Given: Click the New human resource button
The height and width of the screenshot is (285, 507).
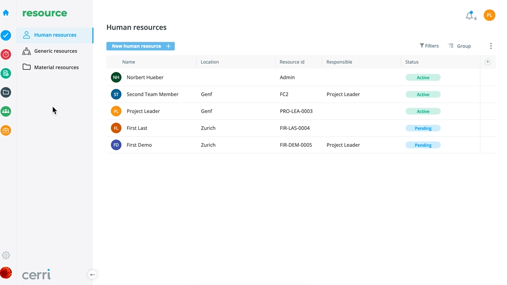Looking at the screenshot, I should (140, 46).
